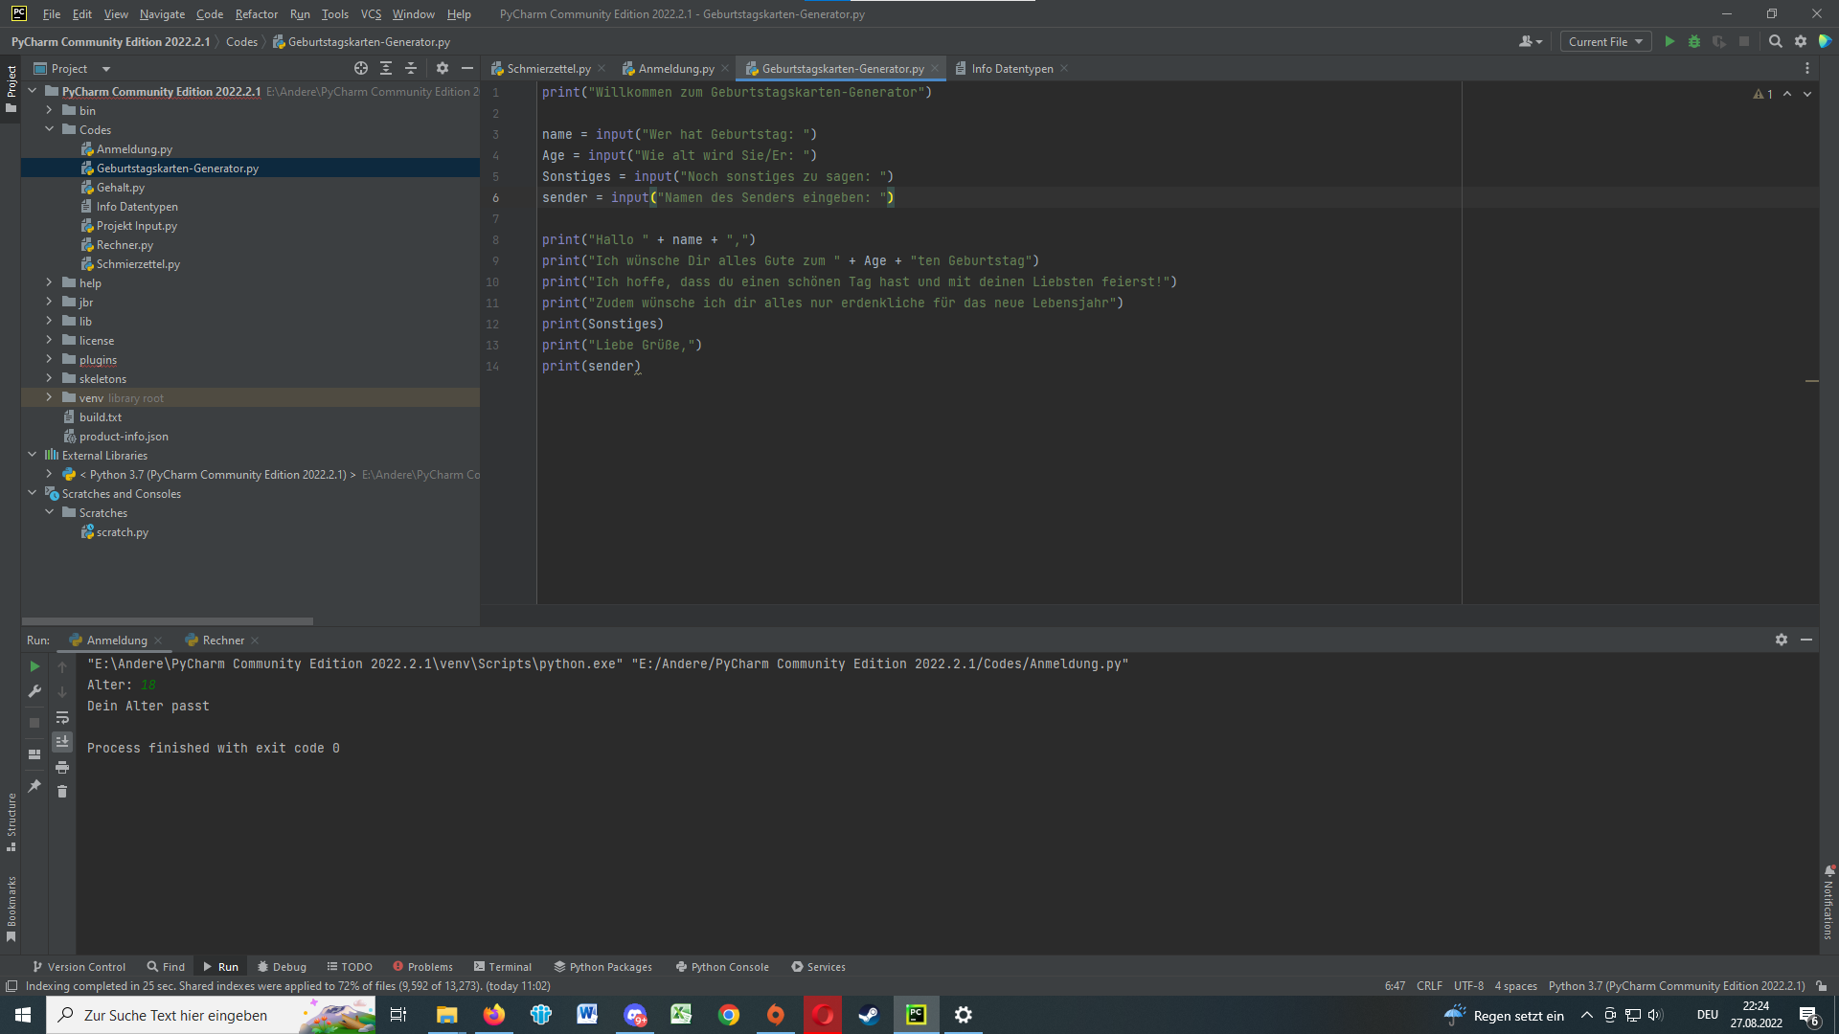
Task: Open Search Everywhere magnifier icon
Action: (x=1775, y=41)
